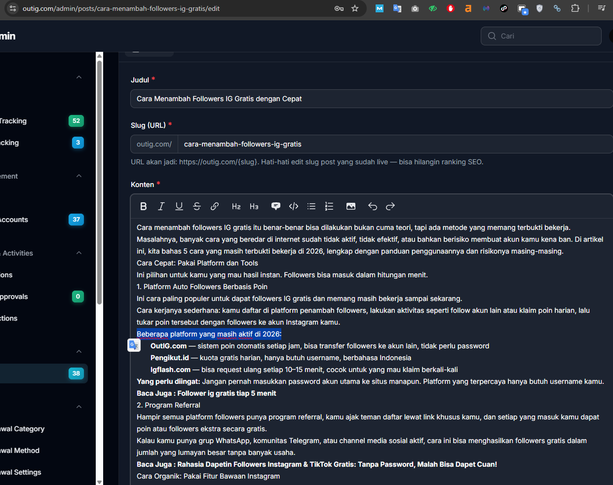613x485 pixels.
Task: Insert a hyperlink using the link icon
Action: pos(215,206)
